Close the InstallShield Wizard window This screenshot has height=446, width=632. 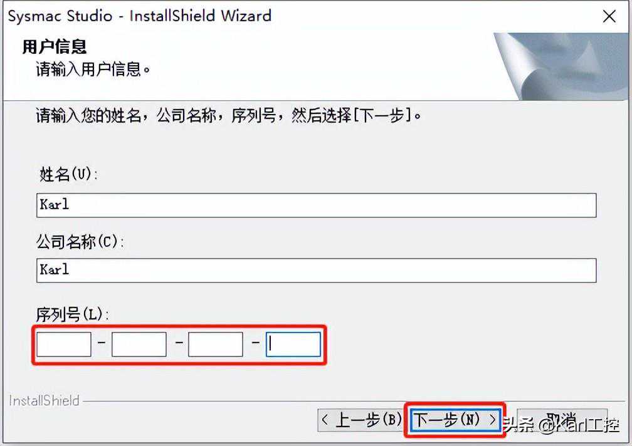click(609, 16)
